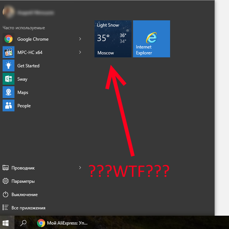The image size is (229, 229).
Task: Open taskbar search magnifier icon
Action: tap(23, 223)
